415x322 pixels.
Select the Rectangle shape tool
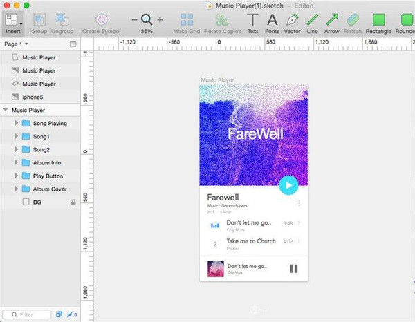pyautogui.click(x=378, y=20)
